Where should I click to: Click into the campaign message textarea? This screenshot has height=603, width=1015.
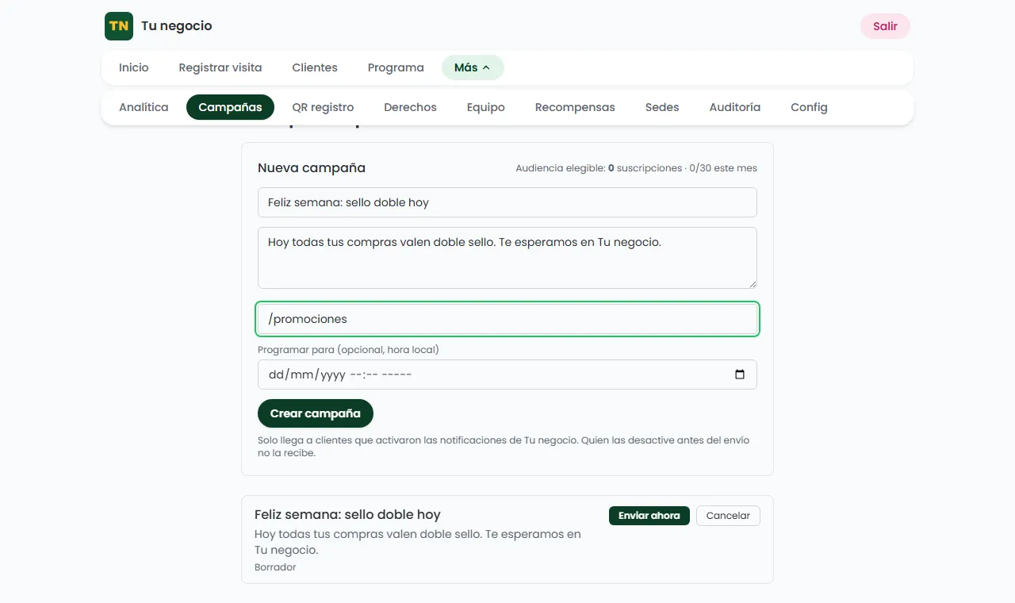507,258
